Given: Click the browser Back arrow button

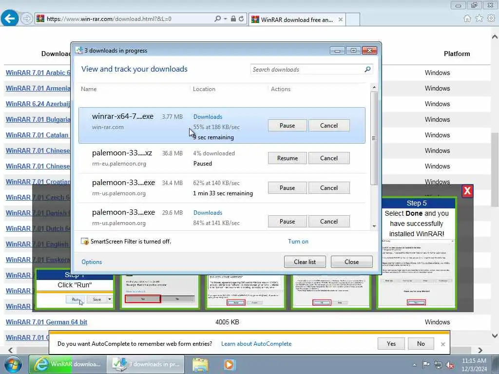Looking at the screenshot, I should [10, 19].
